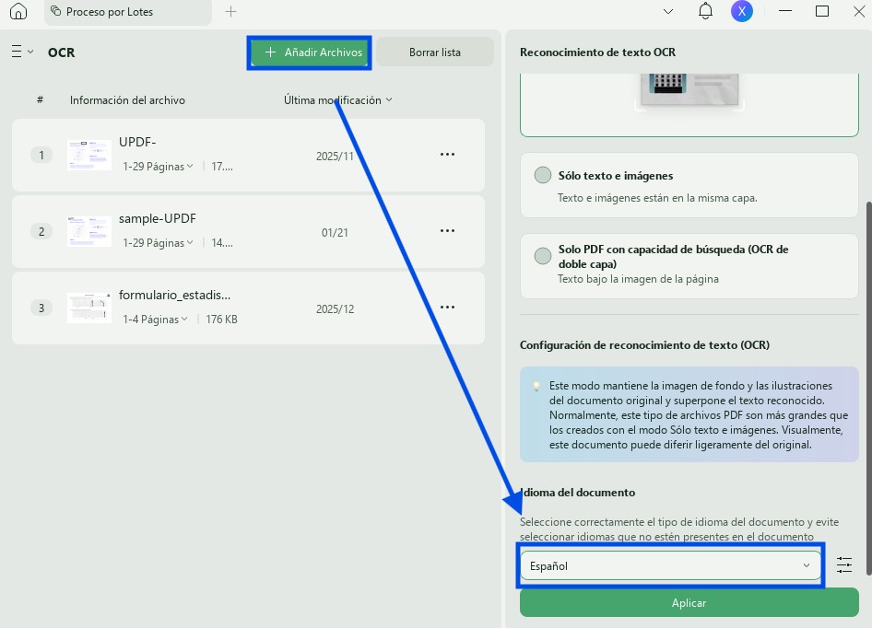Viewport: 872px width, 628px height.
Task: Expand page range of UPDF- file
Action: tap(158, 166)
